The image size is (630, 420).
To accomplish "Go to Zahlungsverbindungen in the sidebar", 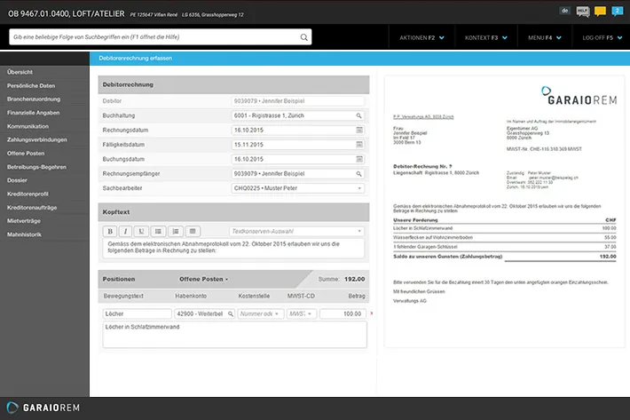I will [35, 139].
